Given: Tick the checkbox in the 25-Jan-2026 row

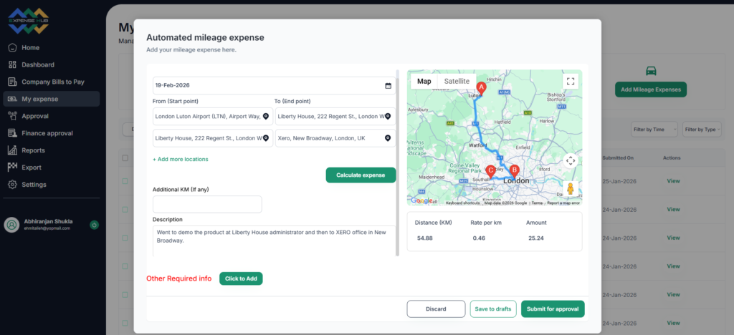Looking at the screenshot, I should click(x=125, y=181).
